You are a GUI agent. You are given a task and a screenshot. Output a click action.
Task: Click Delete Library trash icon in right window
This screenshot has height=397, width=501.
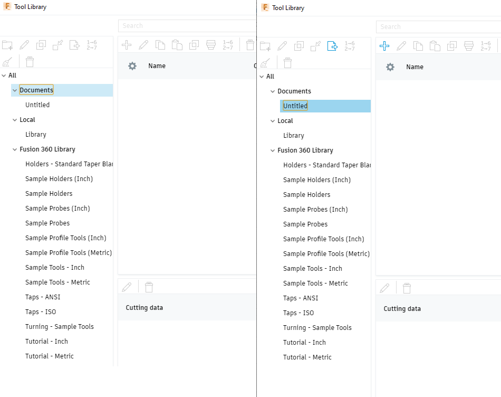[287, 63]
